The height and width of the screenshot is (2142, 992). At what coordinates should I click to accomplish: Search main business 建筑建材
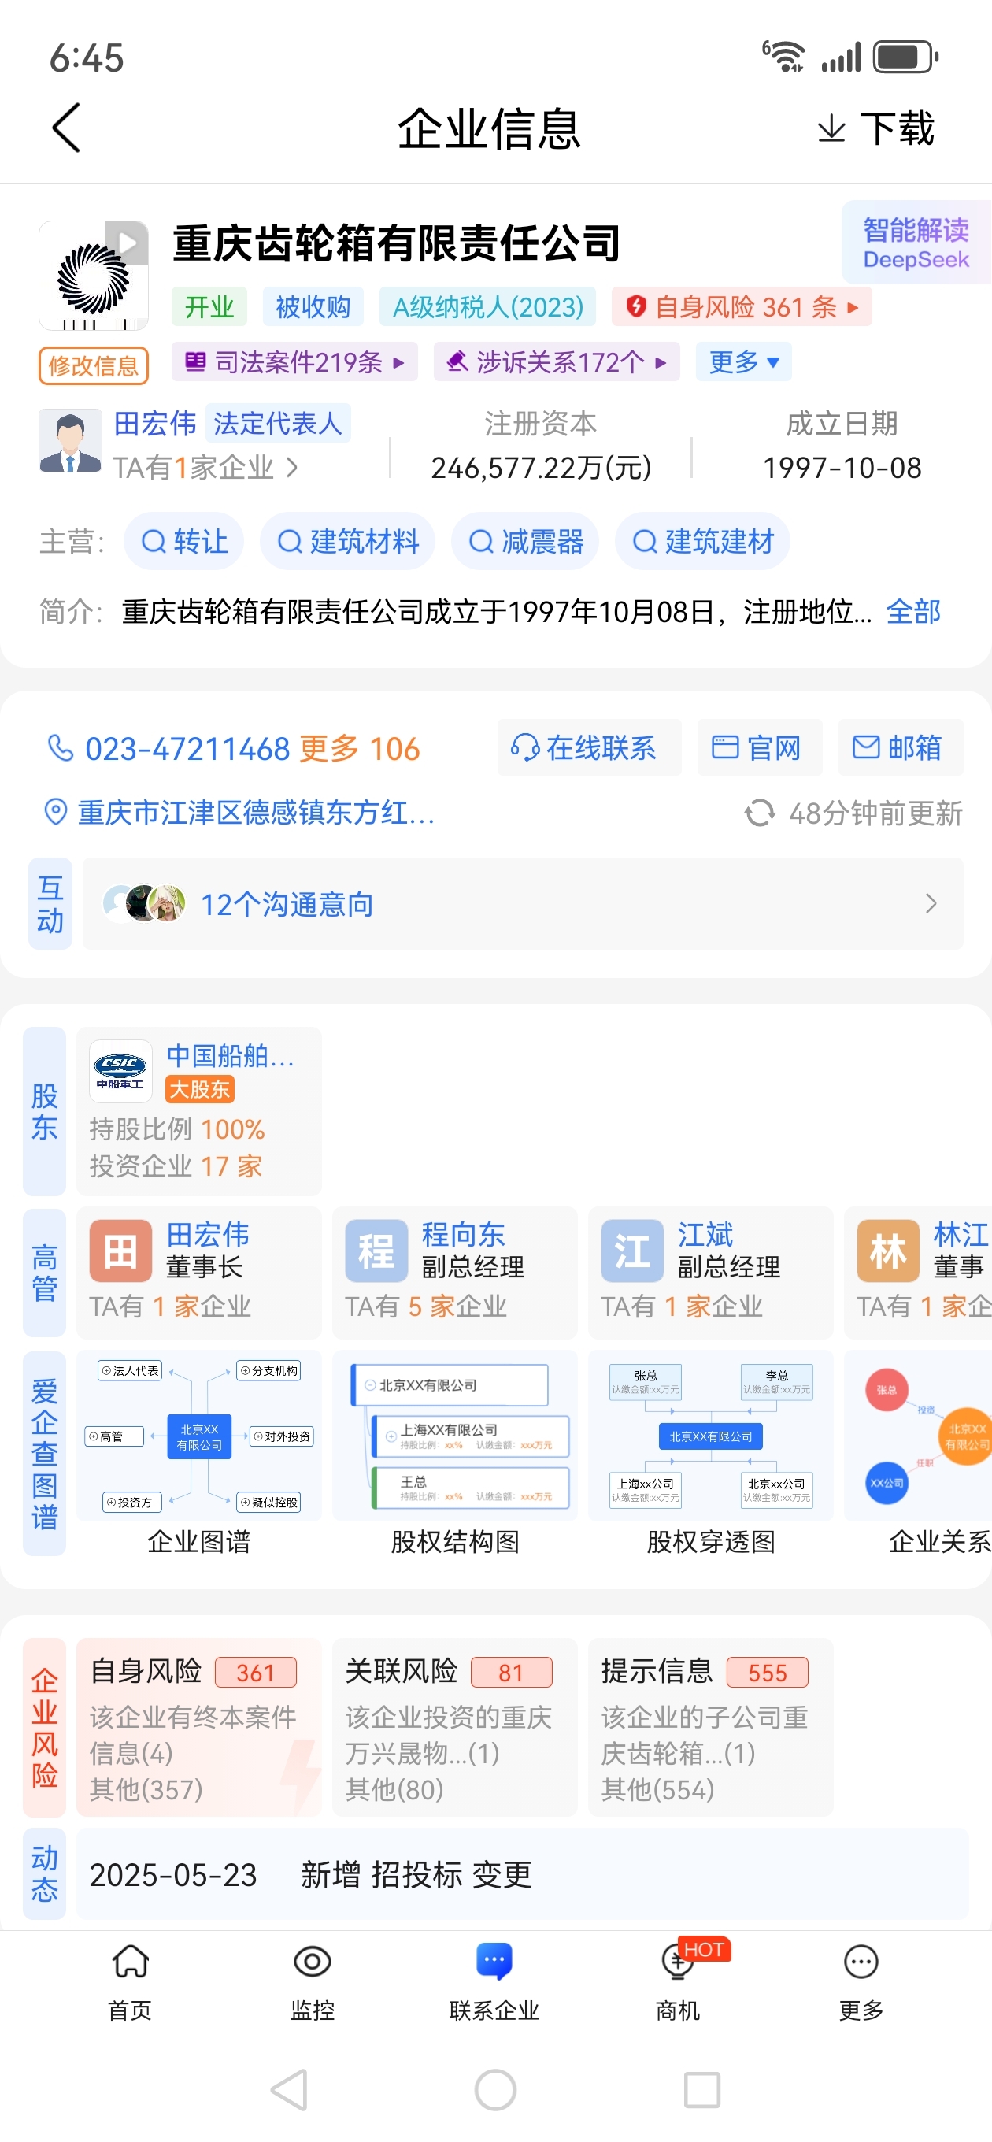click(702, 541)
